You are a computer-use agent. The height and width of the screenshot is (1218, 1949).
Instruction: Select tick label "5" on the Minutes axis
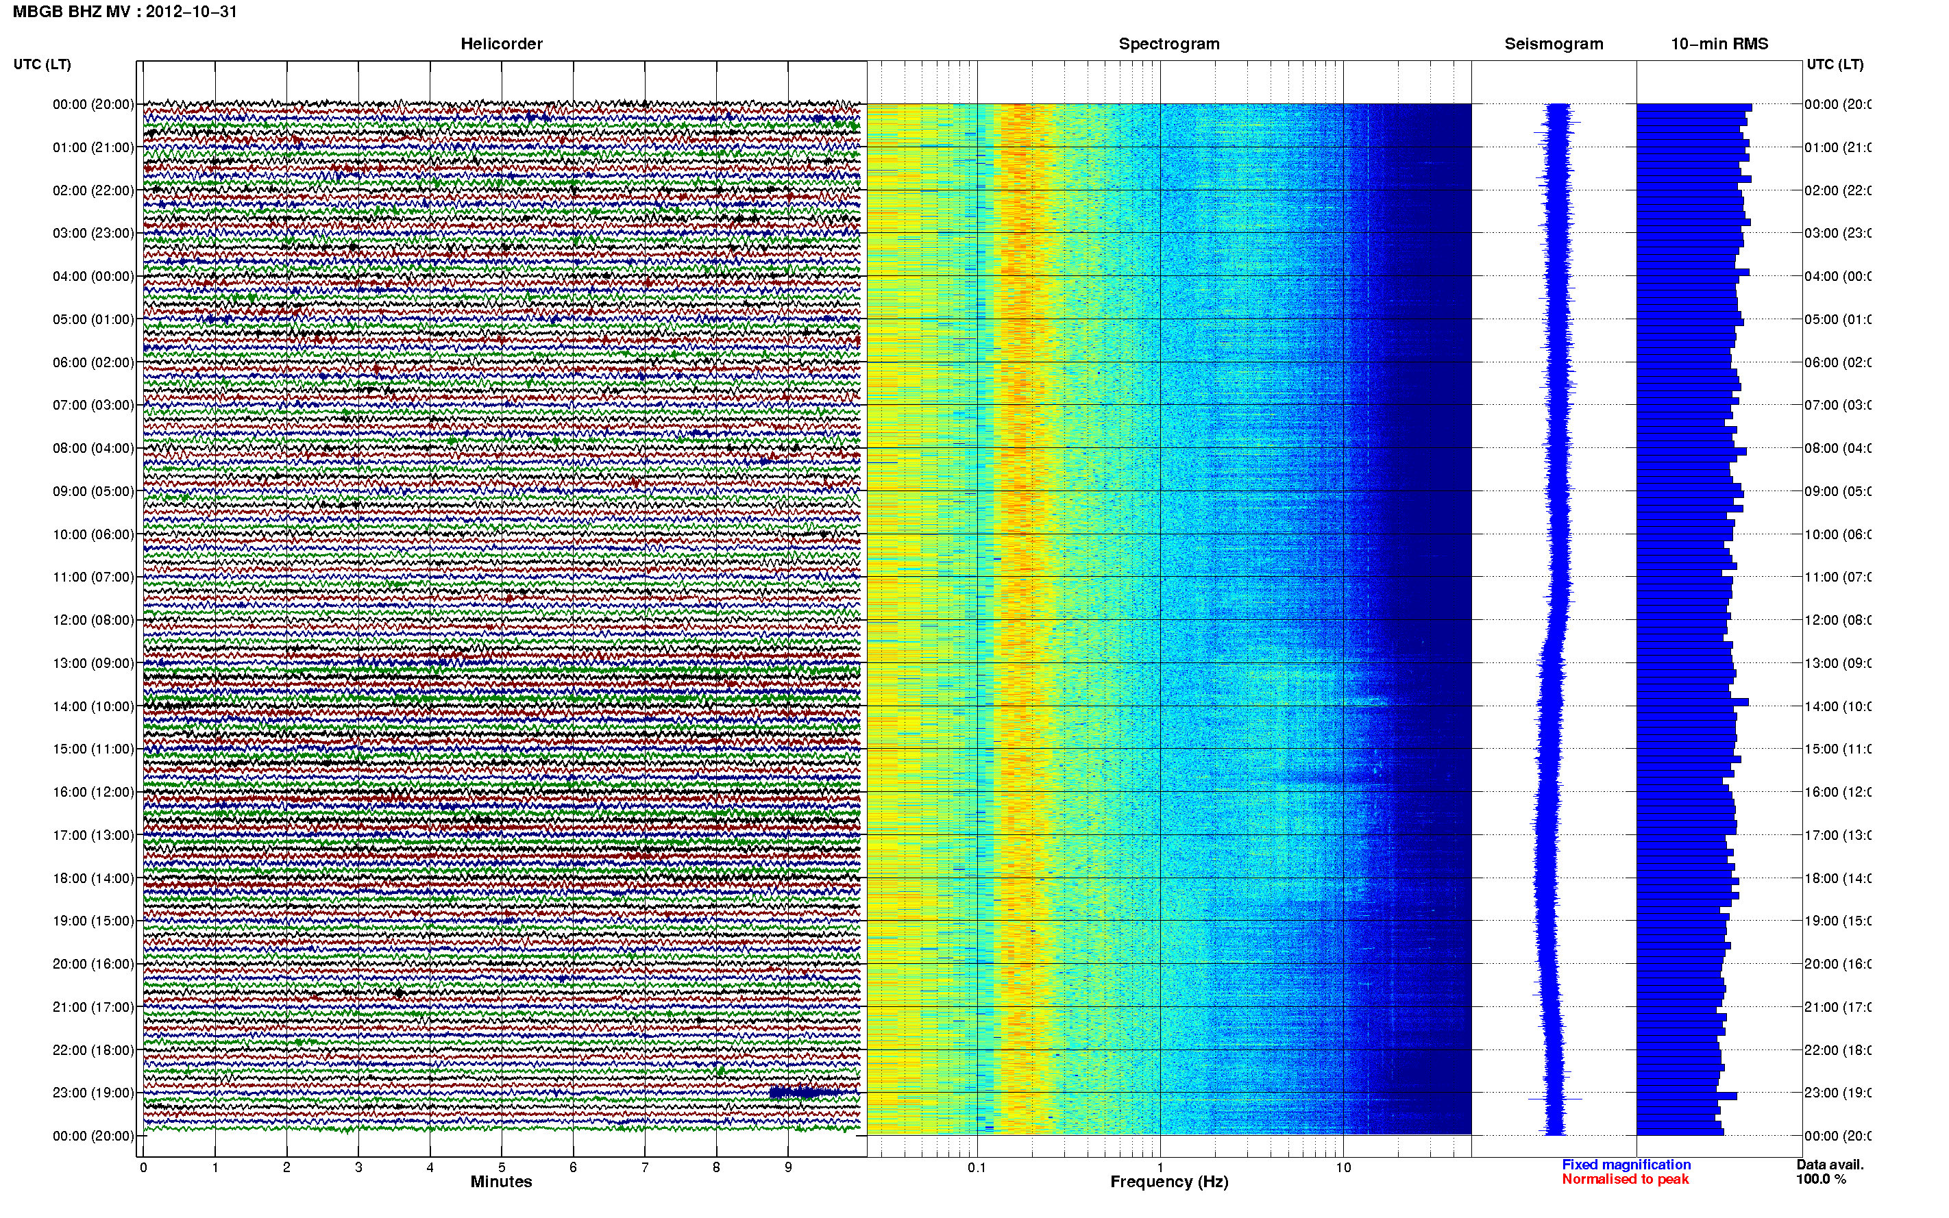pos(502,1167)
